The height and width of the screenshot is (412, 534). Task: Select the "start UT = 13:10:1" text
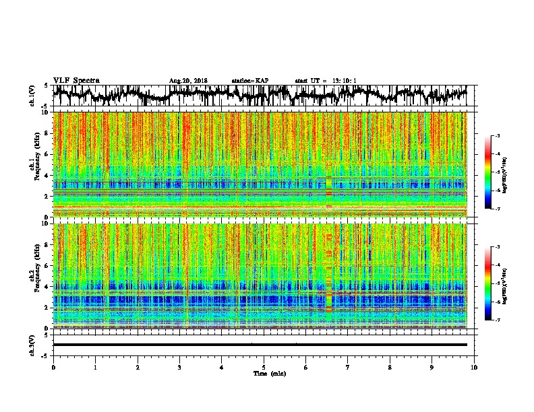(326, 81)
